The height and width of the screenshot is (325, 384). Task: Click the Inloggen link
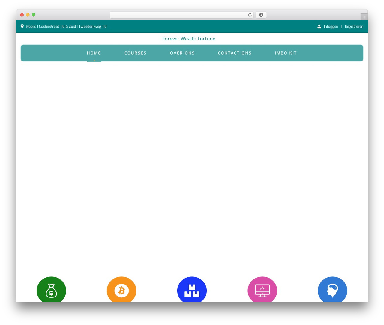331,26
